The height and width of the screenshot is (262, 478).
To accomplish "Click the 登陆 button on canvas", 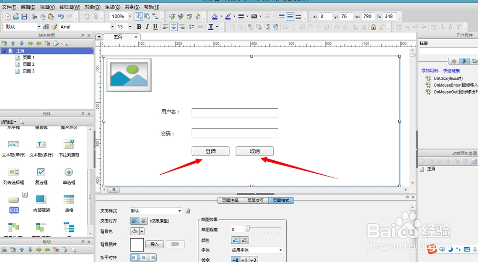I will tap(210, 151).
